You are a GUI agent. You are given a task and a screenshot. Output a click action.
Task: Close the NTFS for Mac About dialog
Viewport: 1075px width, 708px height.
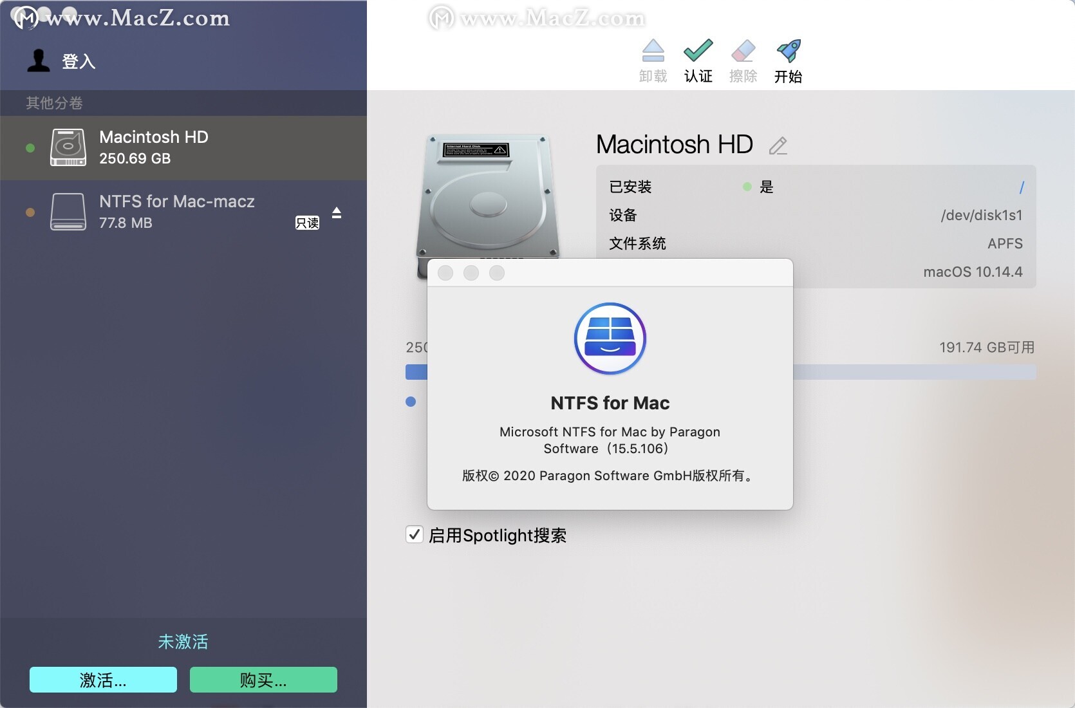click(445, 273)
